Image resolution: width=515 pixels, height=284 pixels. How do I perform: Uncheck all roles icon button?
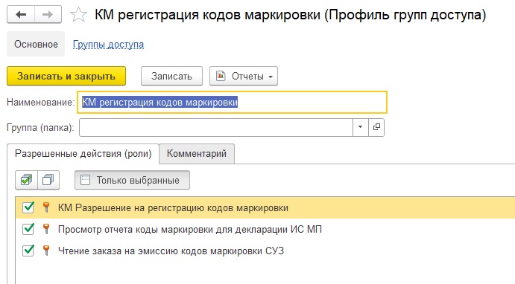(48, 180)
